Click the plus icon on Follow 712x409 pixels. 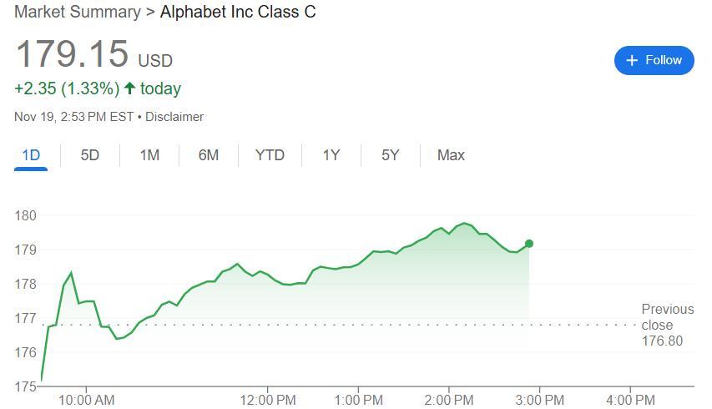point(632,60)
